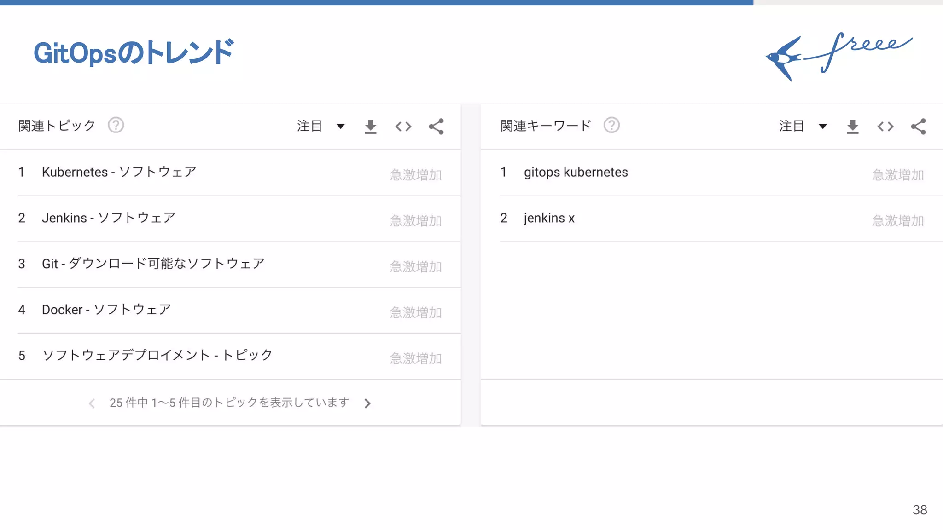Click the help icon next to 関連キーワード
Image resolution: width=943 pixels, height=530 pixels.
(611, 125)
